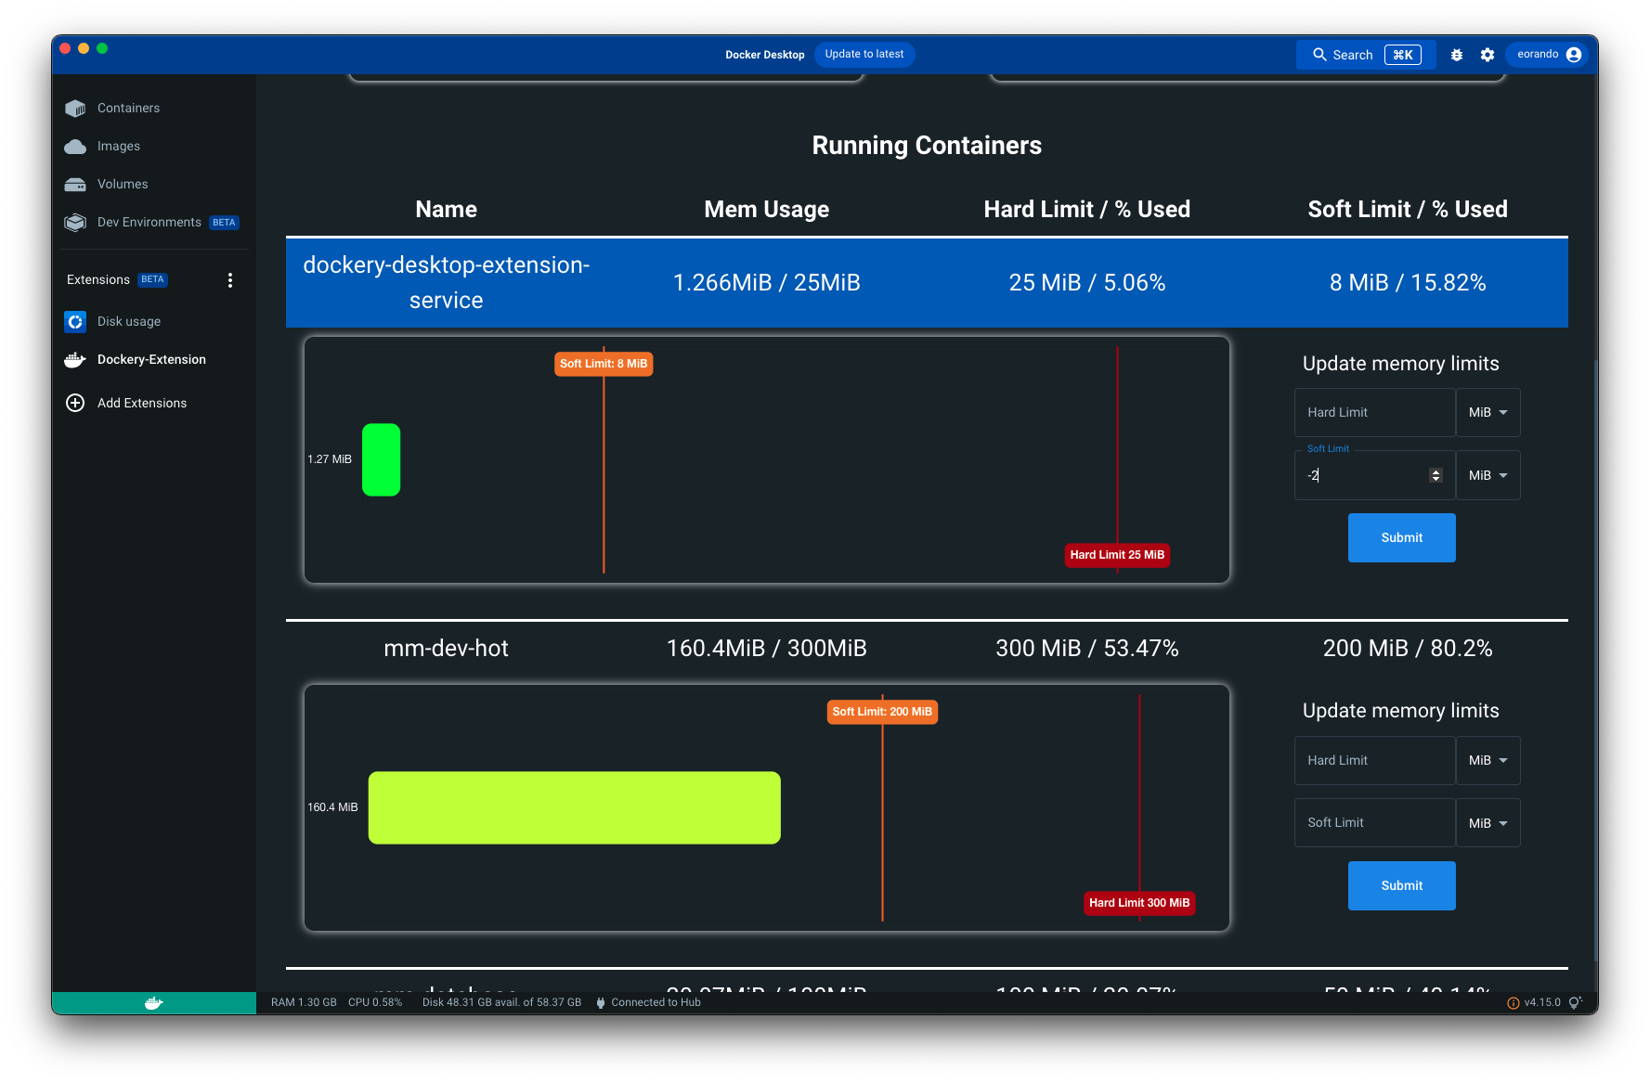Viewport: 1650px width, 1083px height.
Task: Select the Dockery-Extension whale icon
Action: coord(75,360)
